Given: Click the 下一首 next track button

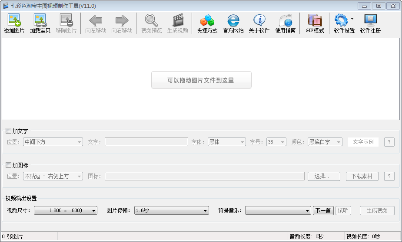Looking at the screenshot, I should [x=323, y=211].
